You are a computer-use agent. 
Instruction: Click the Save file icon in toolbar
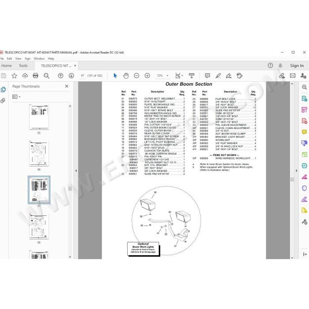tap(4, 75)
